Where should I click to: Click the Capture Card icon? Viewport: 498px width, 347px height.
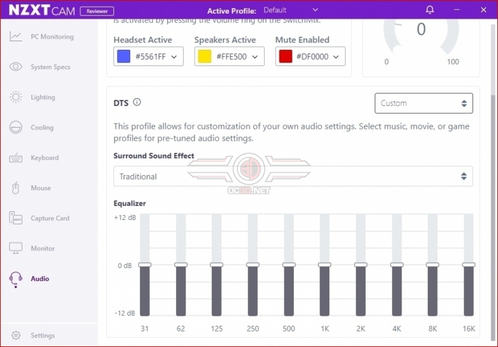[16, 218]
